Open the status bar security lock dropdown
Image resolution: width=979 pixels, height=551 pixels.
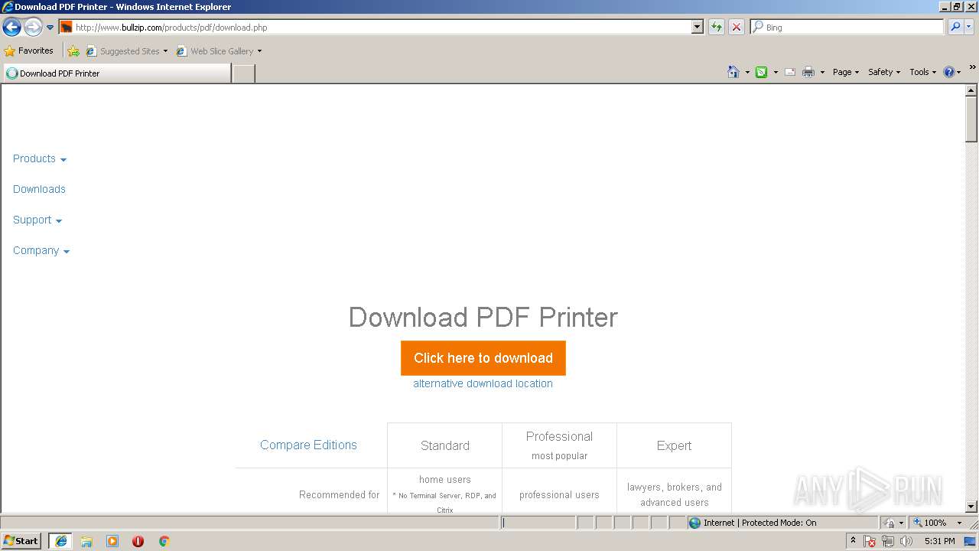point(893,523)
